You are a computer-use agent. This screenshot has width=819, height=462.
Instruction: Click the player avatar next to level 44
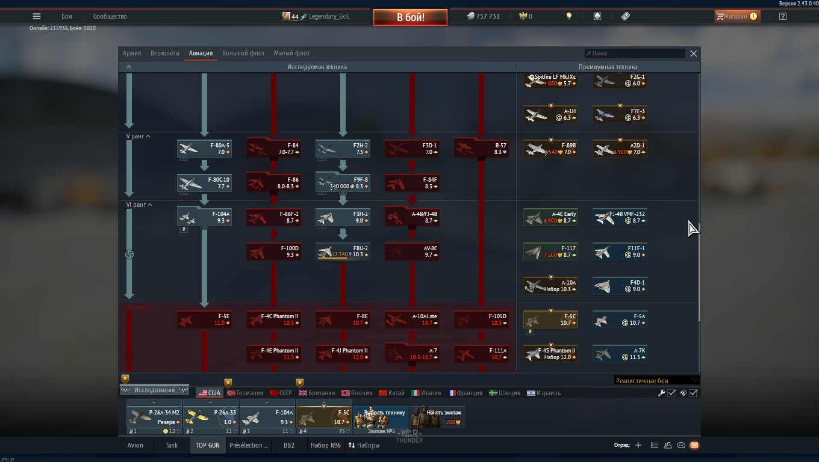click(286, 16)
